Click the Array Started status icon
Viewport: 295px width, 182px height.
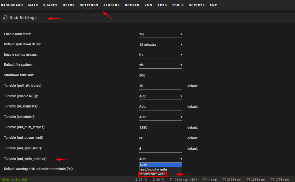click(4, 180)
